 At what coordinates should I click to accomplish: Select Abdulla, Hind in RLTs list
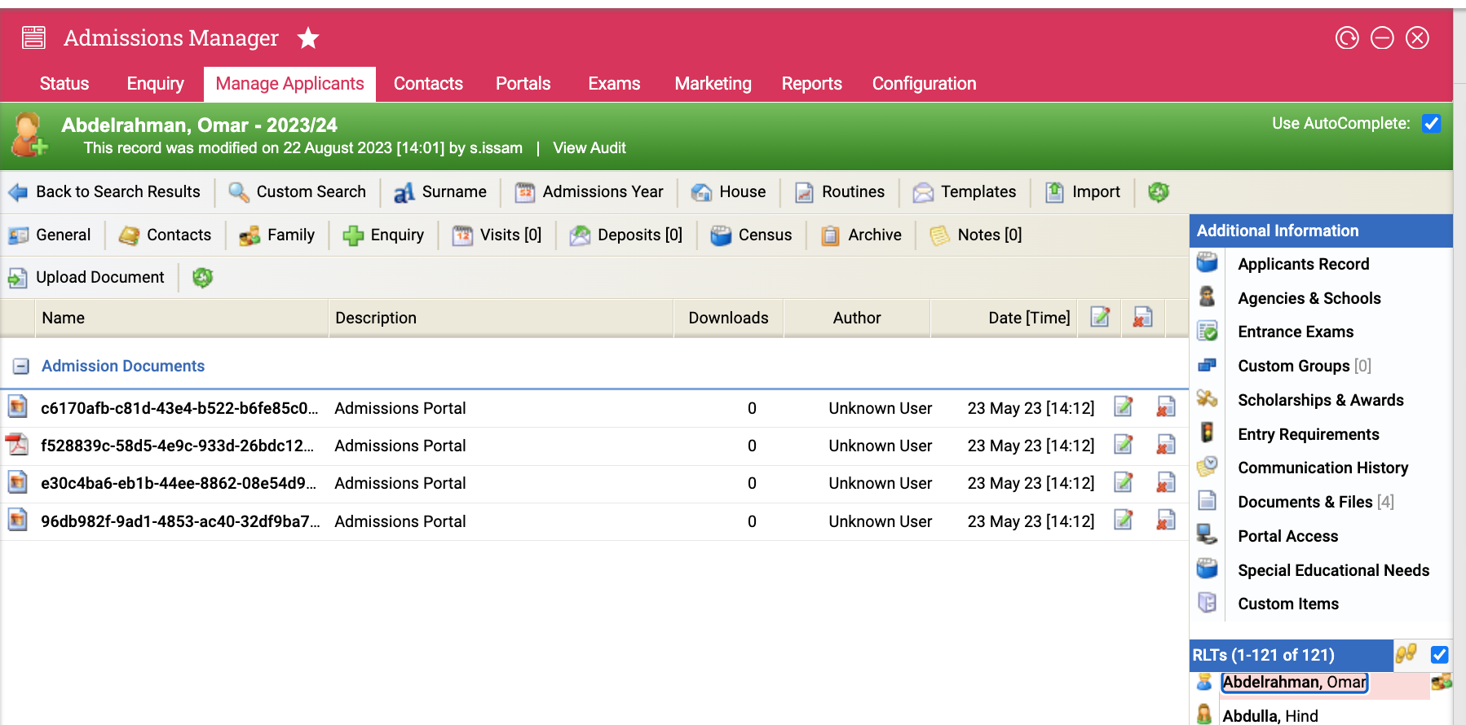pyautogui.click(x=1270, y=715)
